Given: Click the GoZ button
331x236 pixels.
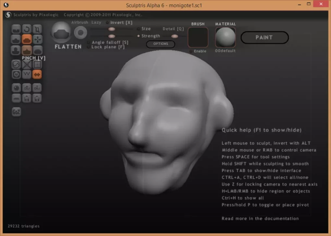Looking at the screenshot, I should coord(16,111).
